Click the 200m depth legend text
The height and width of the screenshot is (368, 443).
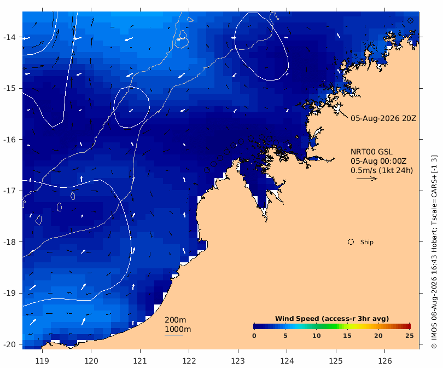tap(176, 320)
